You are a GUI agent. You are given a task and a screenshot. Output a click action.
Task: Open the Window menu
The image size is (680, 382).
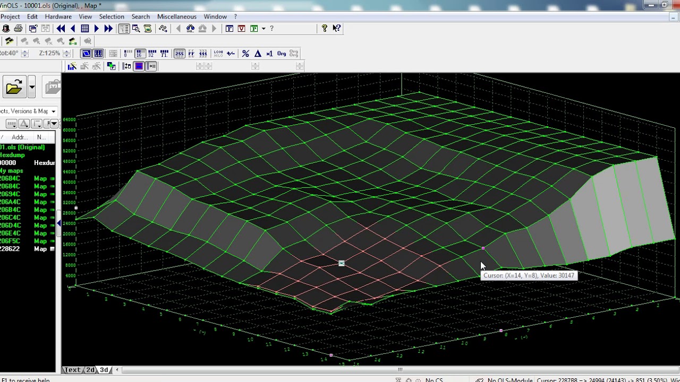point(215,16)
